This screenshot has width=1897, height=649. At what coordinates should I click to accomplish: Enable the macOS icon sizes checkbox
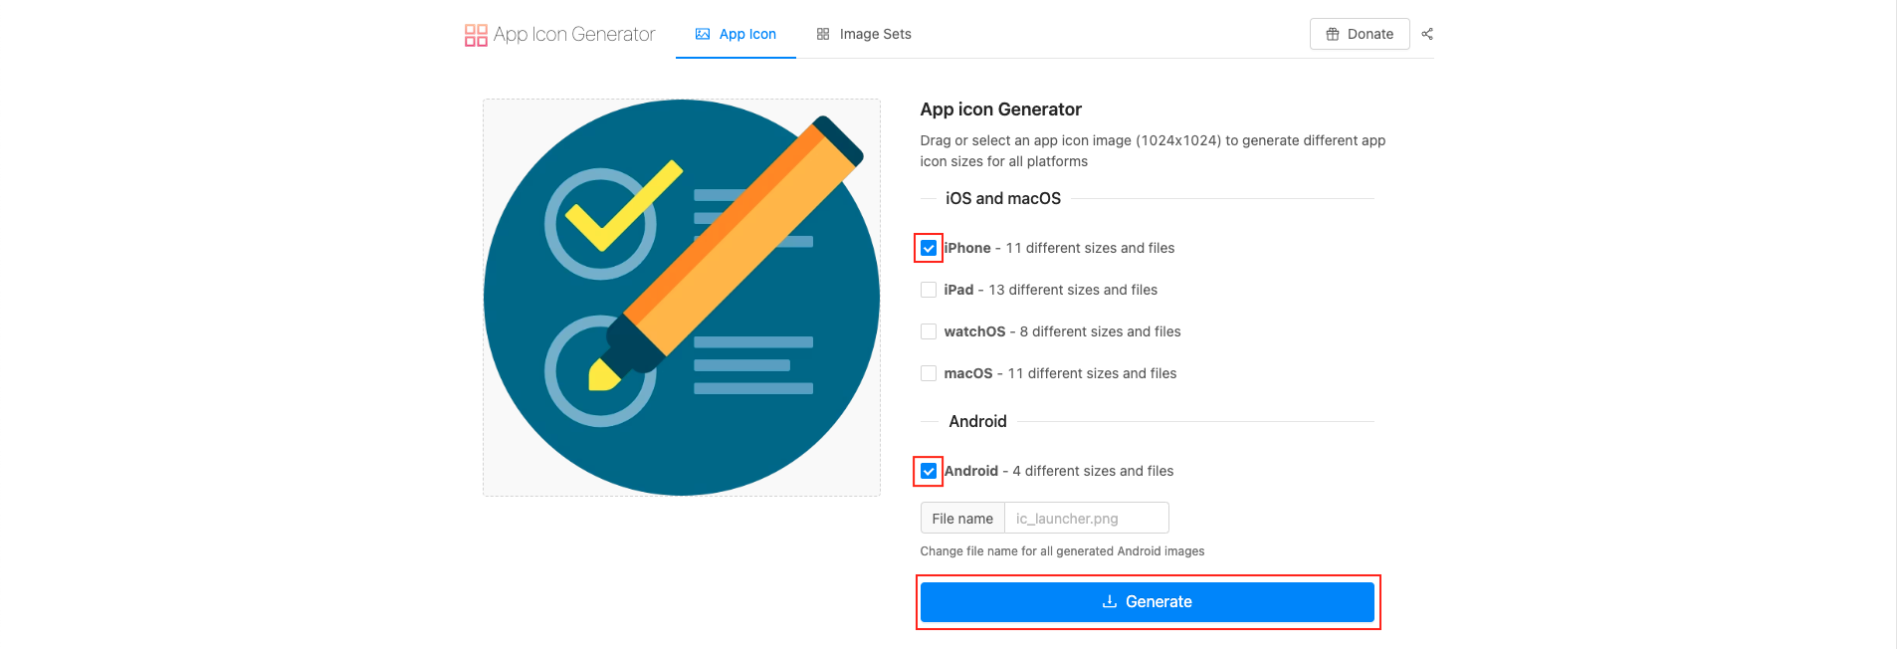tap(929, 373)
